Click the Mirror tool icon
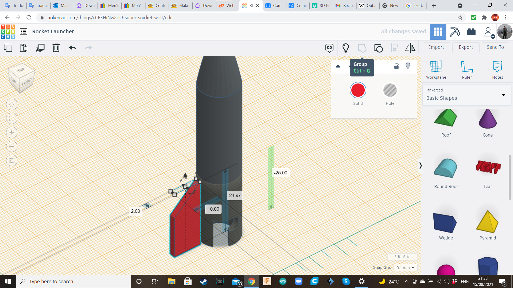 click(410, 48)
